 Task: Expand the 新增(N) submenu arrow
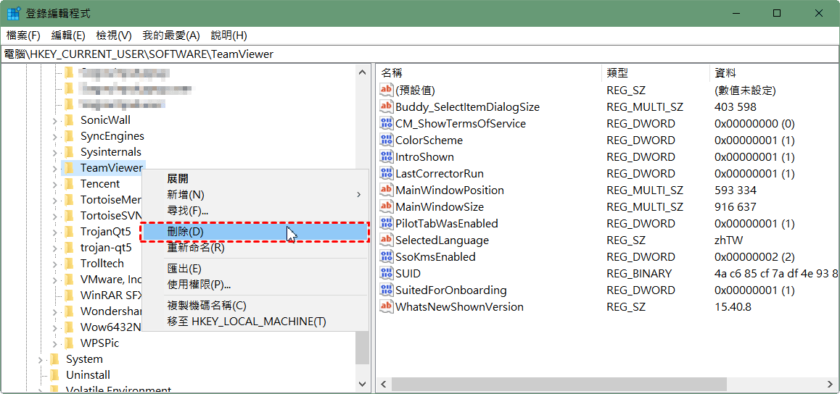pyautogui.click(x=358, y=195)
